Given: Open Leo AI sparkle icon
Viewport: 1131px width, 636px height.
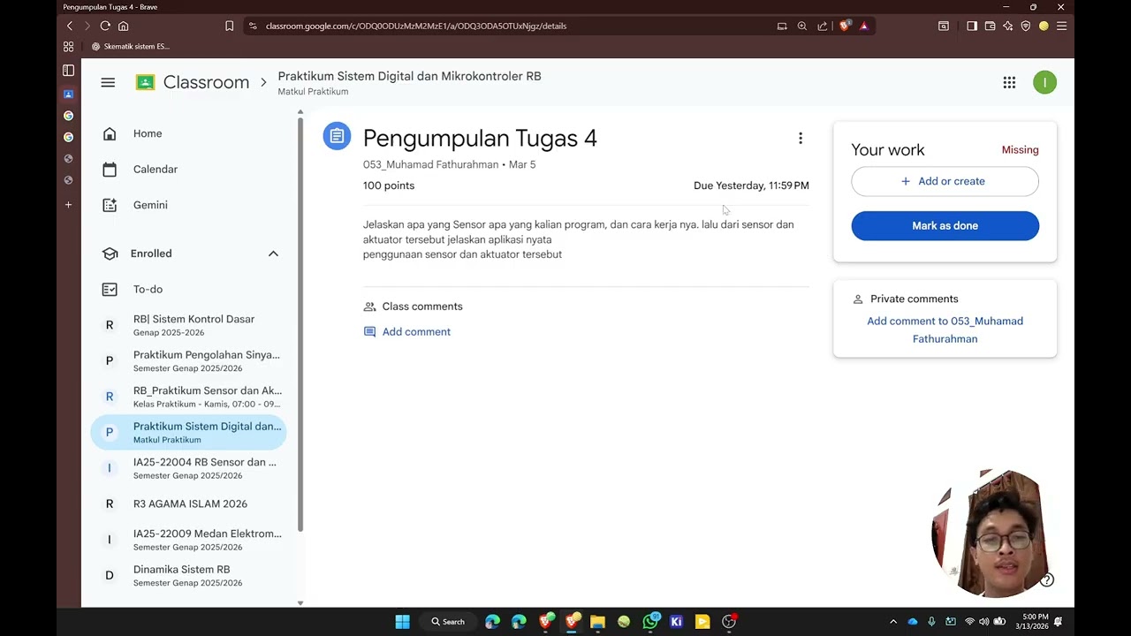Looking at the screenshot, I should point(1008,26).
